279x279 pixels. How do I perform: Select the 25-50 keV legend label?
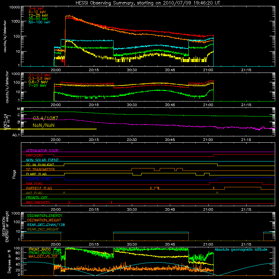point(38,19)
